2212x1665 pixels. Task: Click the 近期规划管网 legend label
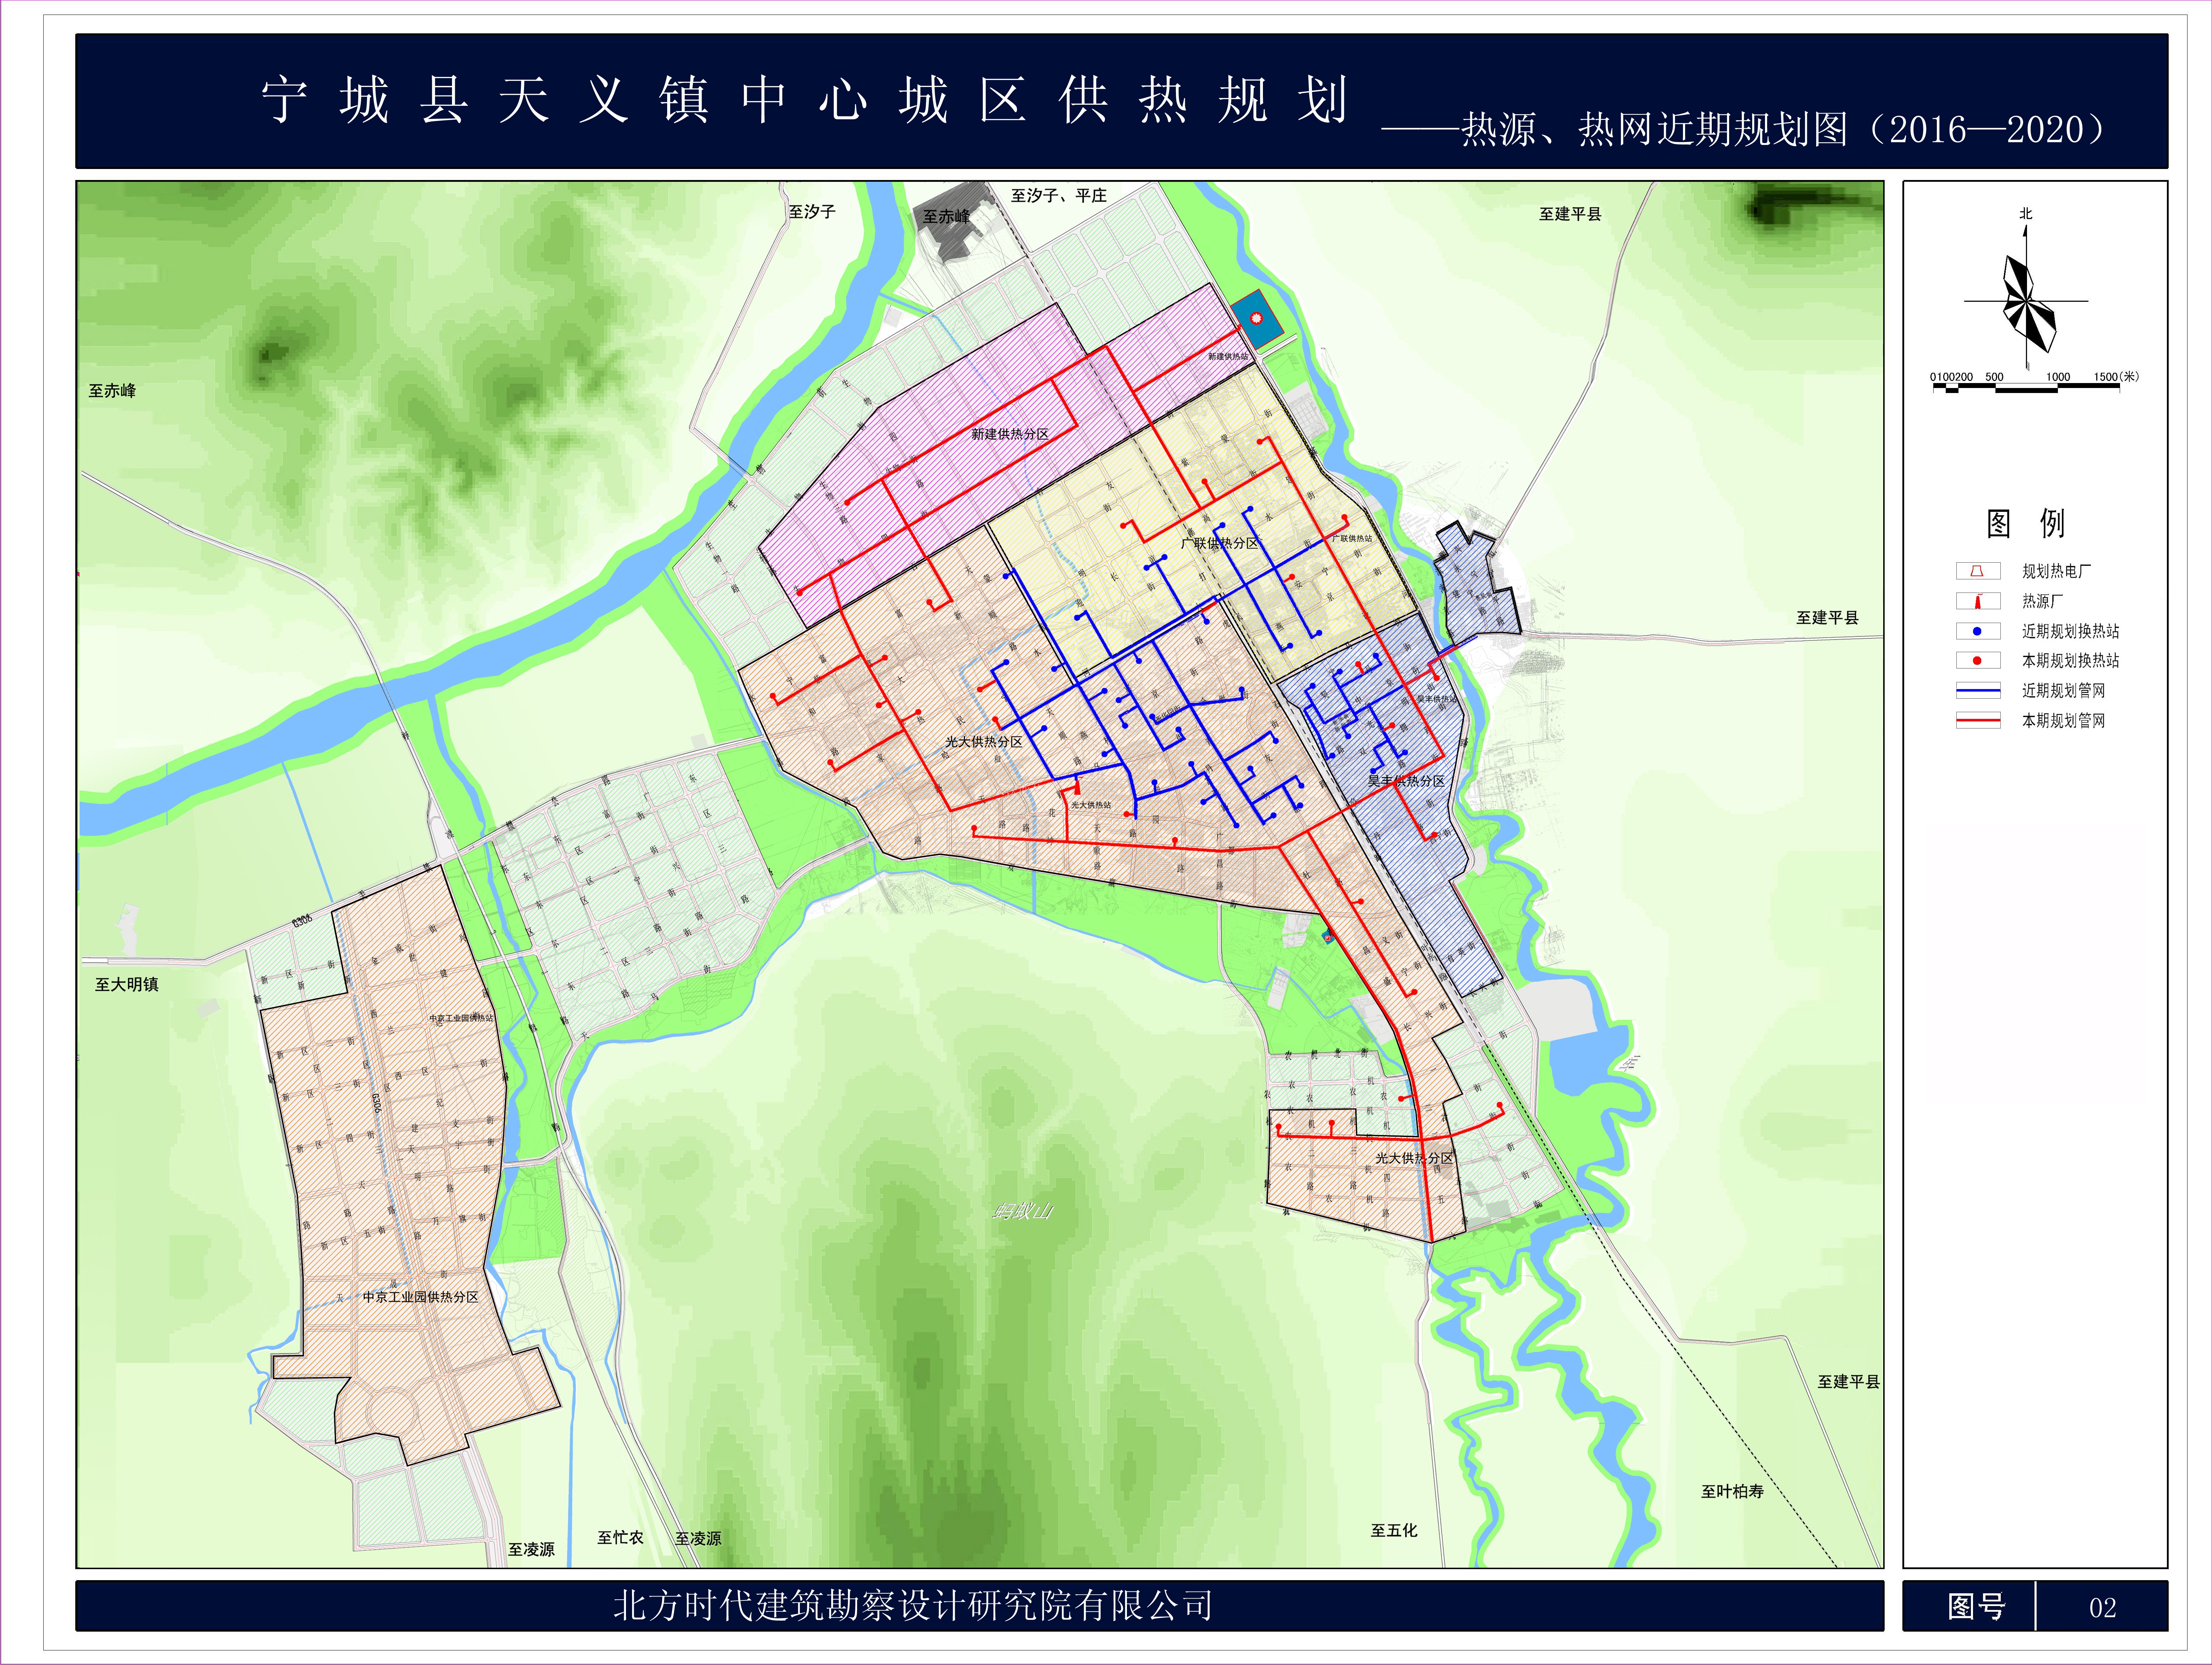(2063, 690)
